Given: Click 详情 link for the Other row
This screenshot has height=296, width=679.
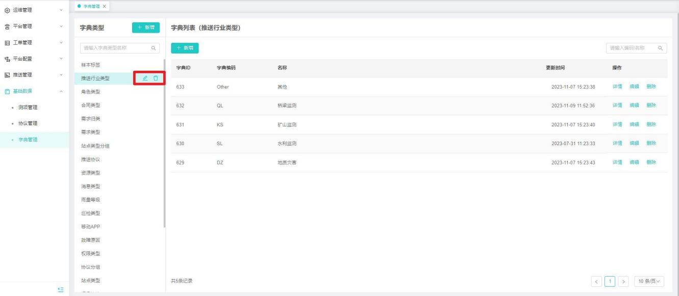Looking at the screenshot, I should coord(617,87).
